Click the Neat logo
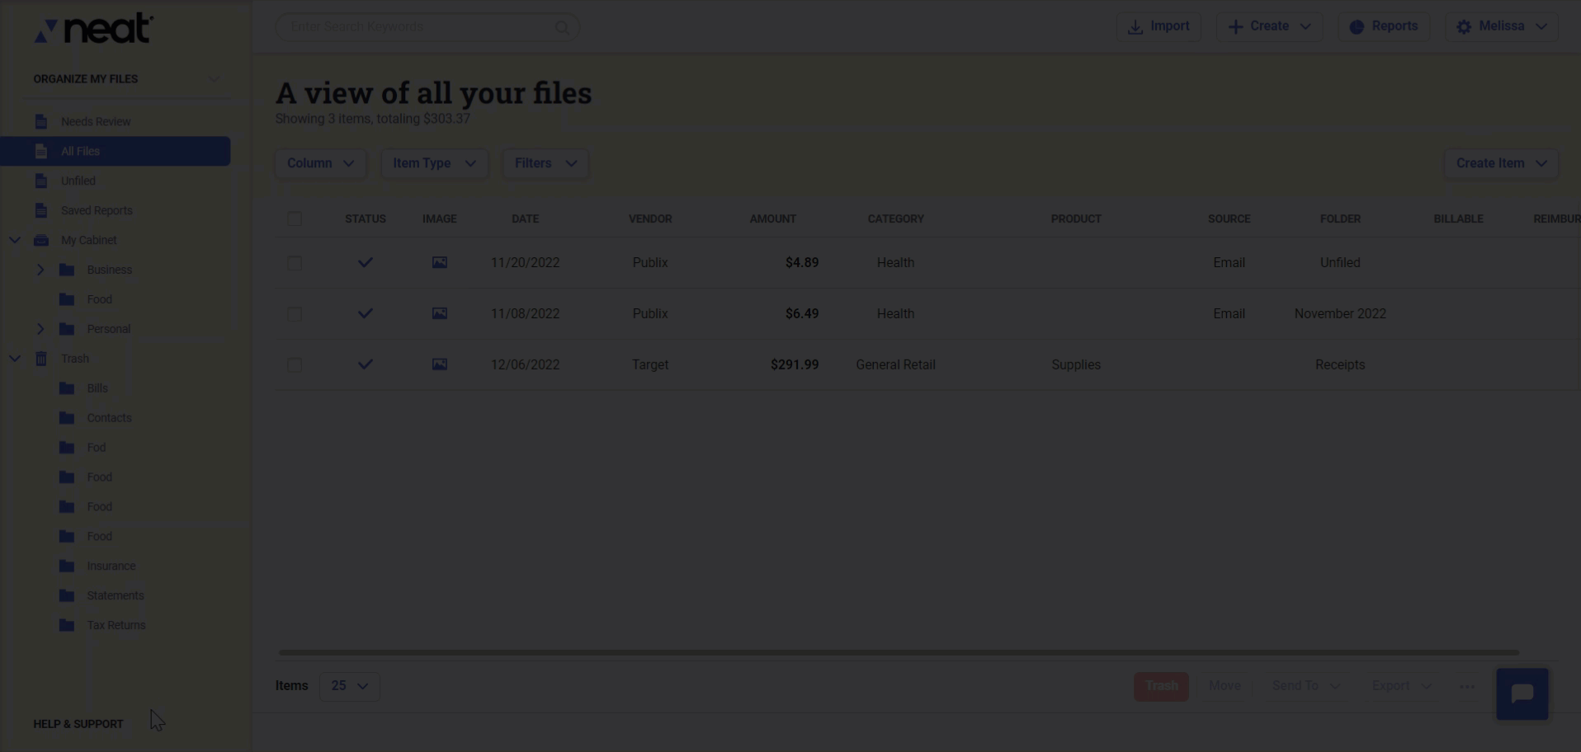 (x=93, y=28)
